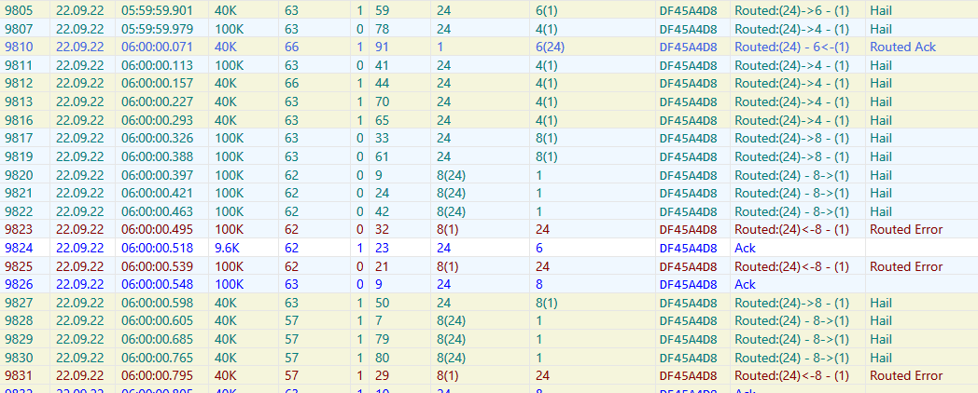Select row number 9821
This screenshot has width=978, height=393.
tap(17, 193)
